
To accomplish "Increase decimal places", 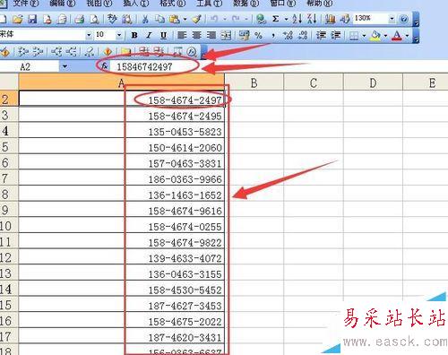I will click(x=288, y=36).
